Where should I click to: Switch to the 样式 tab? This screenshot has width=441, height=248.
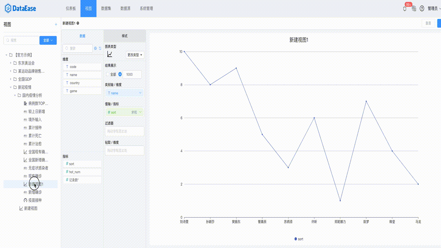(125, 36)
